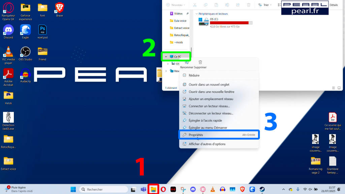Viewport: 345px width, 194px height.
Task: Select the RetocRepak folder in Explorer sidebar
Action: [x=179, y=35]
